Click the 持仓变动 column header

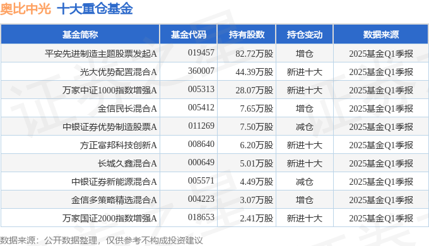pos(305,35)
